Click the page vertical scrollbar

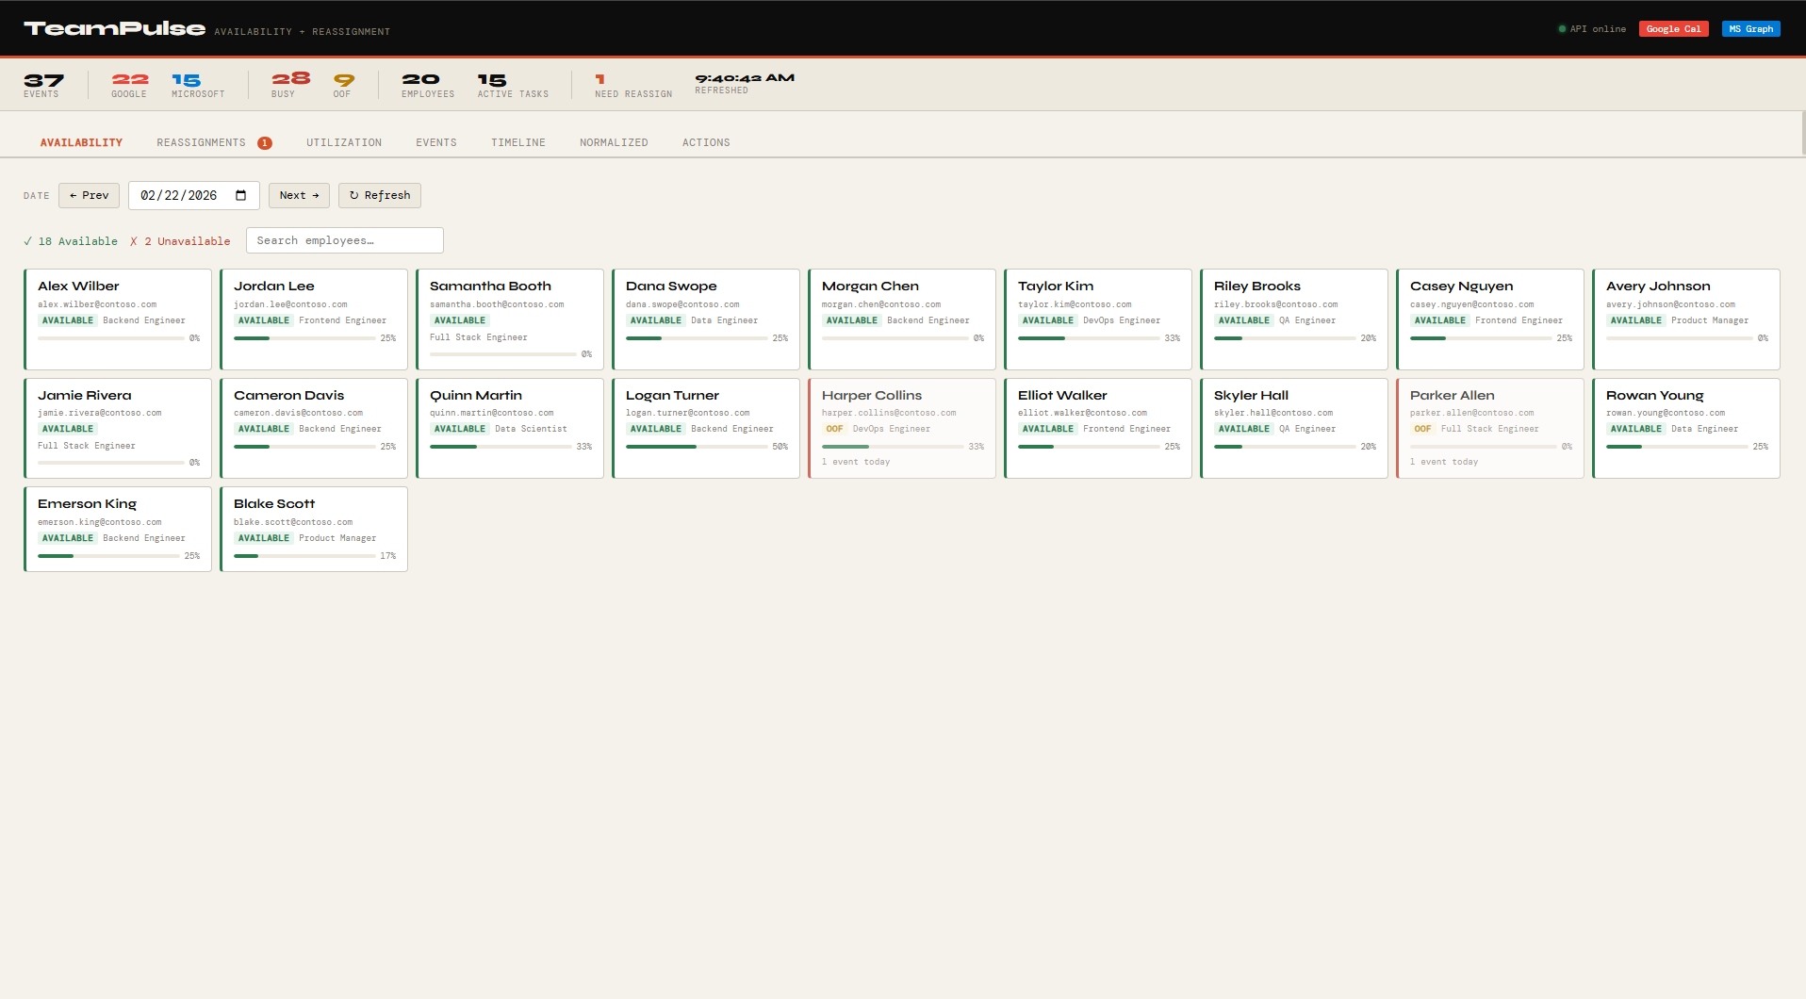click(1802, 132)
